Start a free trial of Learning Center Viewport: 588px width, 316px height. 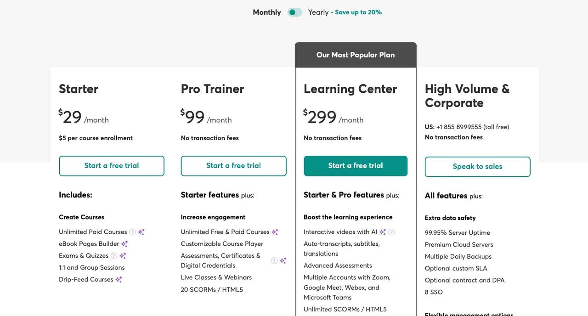(355, 166)
